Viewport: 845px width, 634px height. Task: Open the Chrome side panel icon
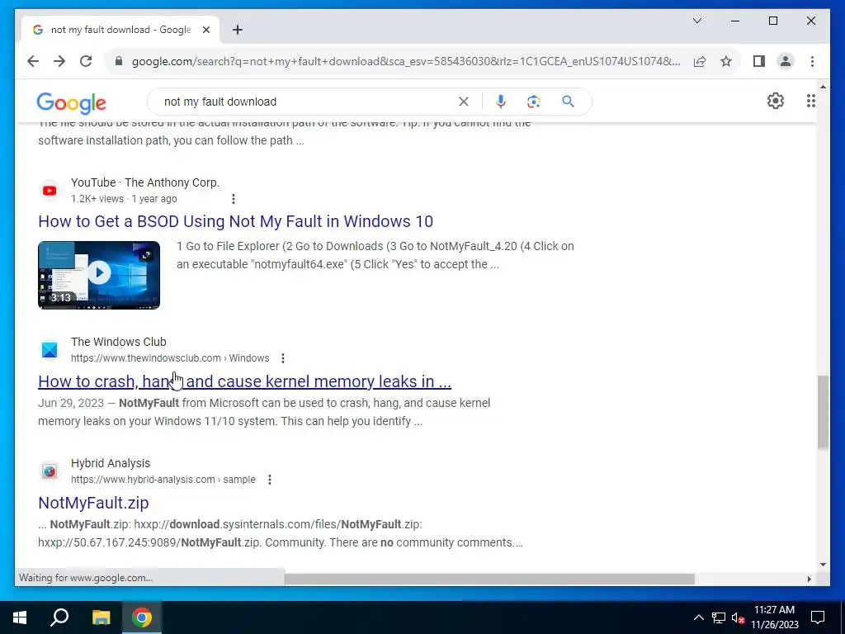[x=759, y=61]
